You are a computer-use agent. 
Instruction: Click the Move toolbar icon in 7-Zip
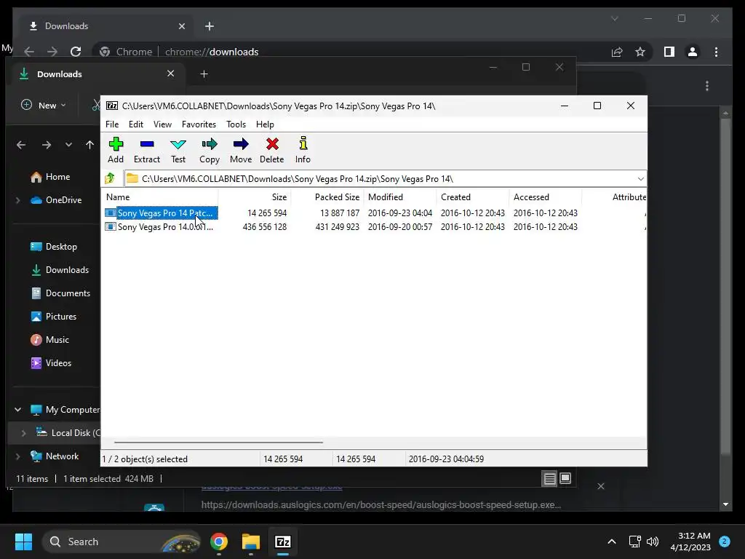[241, 150]
